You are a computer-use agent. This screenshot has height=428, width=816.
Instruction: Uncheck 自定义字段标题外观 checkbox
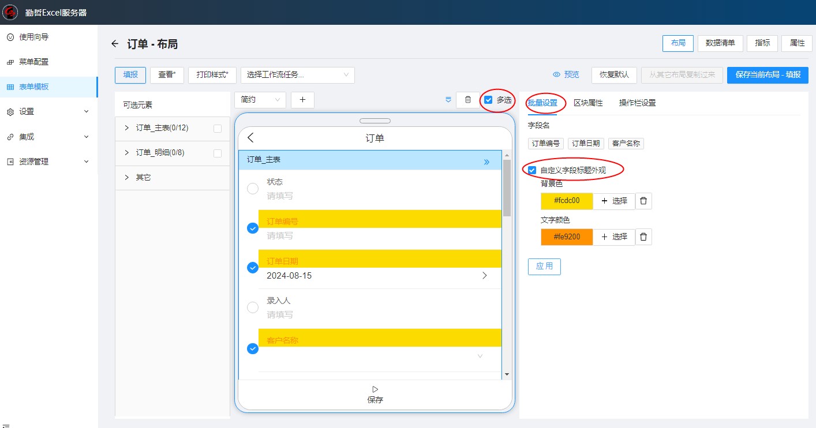coord(532,170)
